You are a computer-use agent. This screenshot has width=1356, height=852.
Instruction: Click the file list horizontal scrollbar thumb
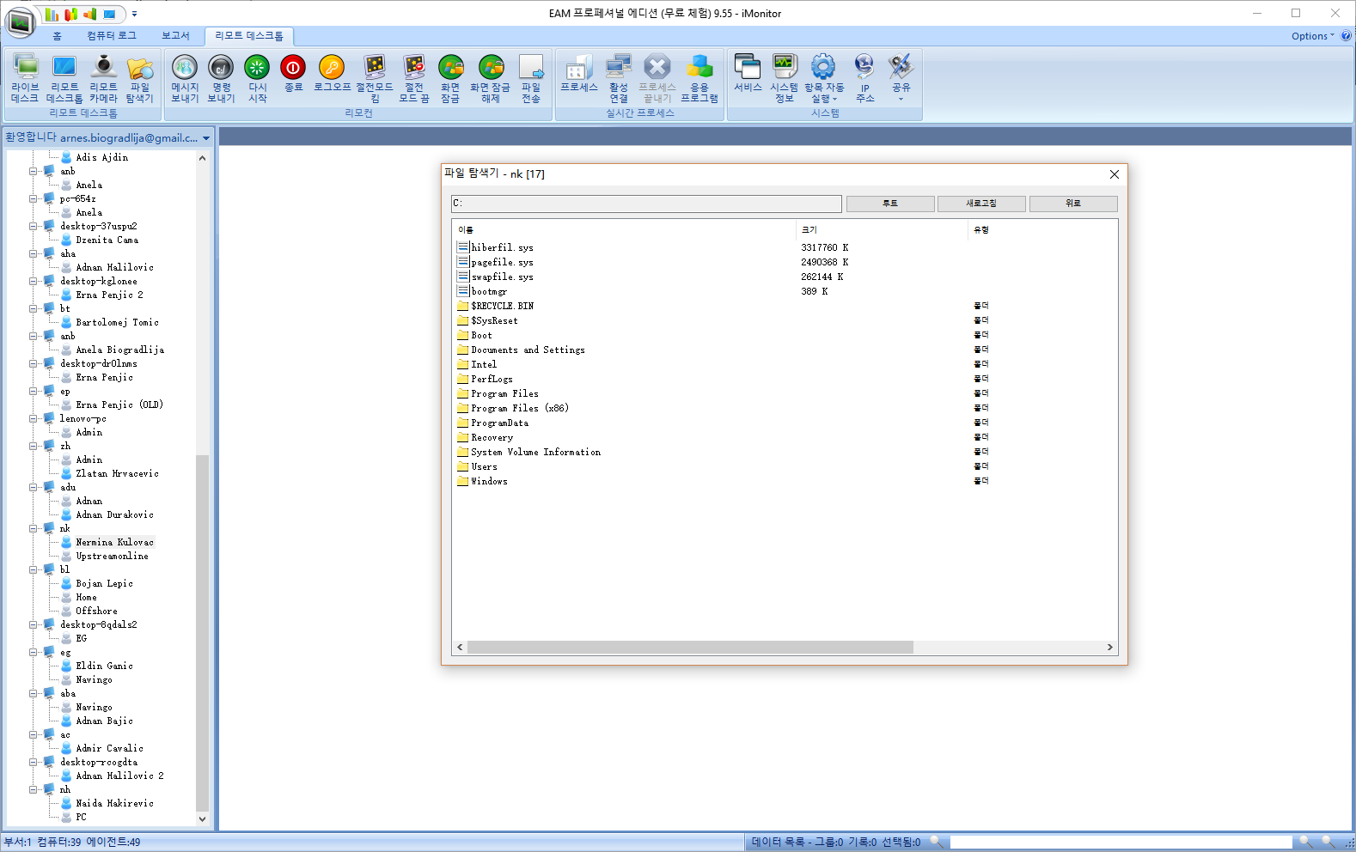tap(690, 648)
